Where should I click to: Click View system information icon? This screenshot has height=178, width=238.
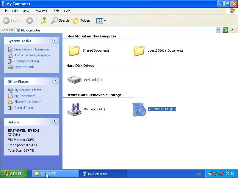point(10,50)
